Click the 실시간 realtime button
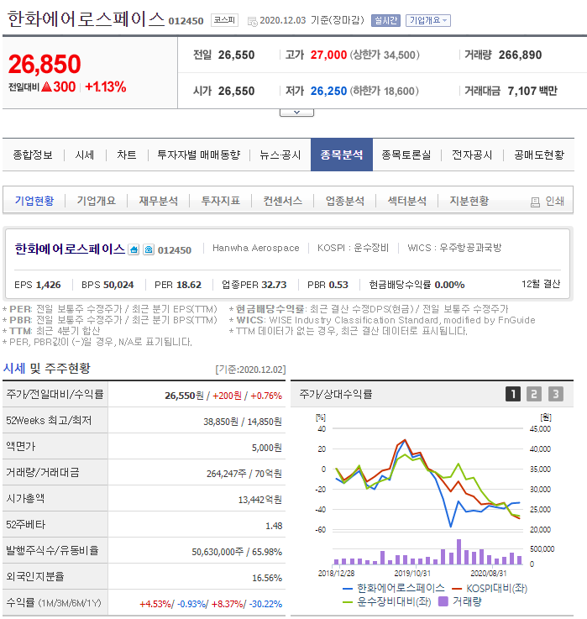Screen dimensions: 587x619 [x=385, y=20]
